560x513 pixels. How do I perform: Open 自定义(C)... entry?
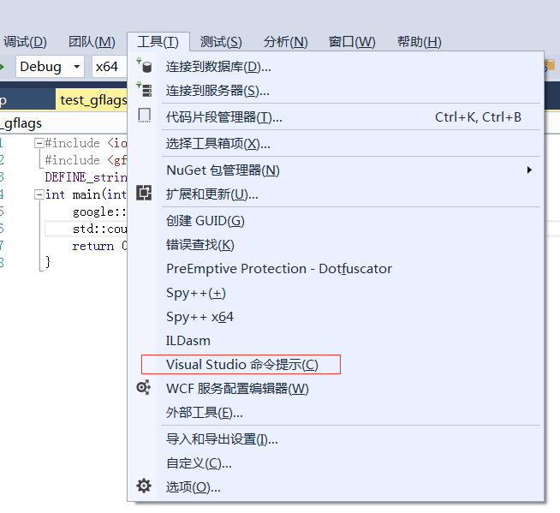pos(336,463)
